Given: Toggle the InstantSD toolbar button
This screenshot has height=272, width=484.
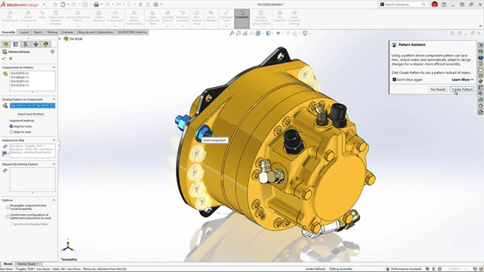Looking at the screenshot, I should click(x=242, y=18).
